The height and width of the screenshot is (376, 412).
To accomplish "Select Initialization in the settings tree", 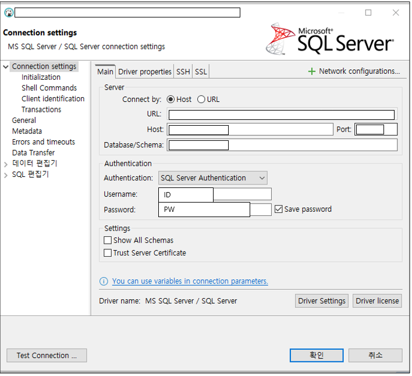I will (x=41, y=77).
